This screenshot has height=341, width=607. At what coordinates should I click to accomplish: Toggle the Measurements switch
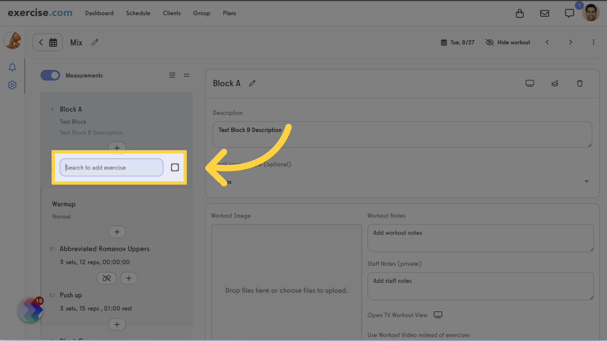[x=50, y=75]
